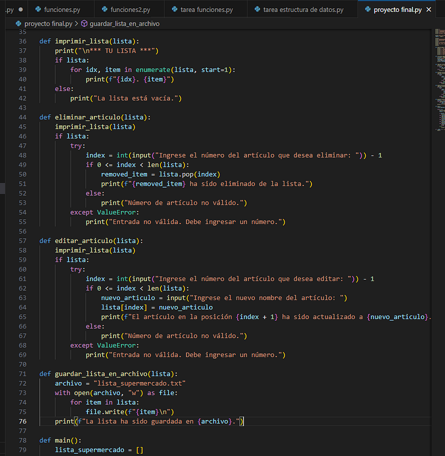Click the breadcrumb Python file icon
The height and width of the screenshot is (456, 445).
coord(18,23)
